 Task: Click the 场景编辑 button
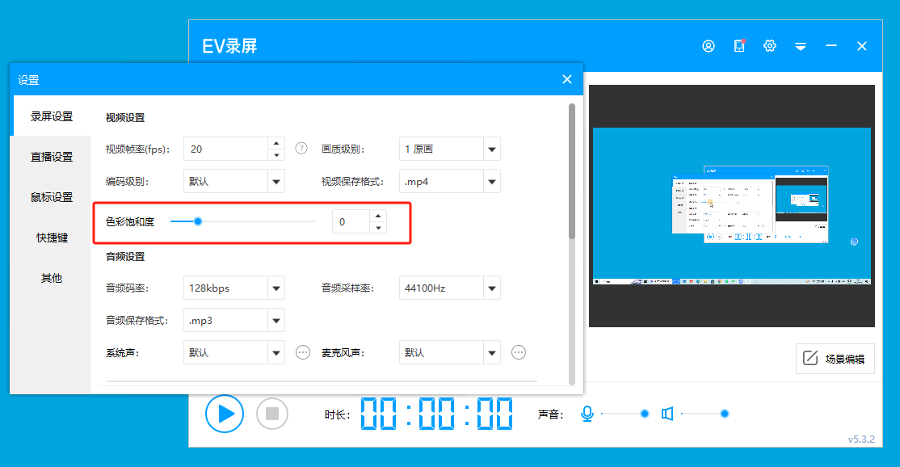[835, 359]
